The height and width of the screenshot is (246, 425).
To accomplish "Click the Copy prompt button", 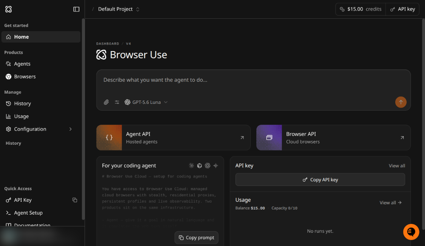I will [196, 237].
